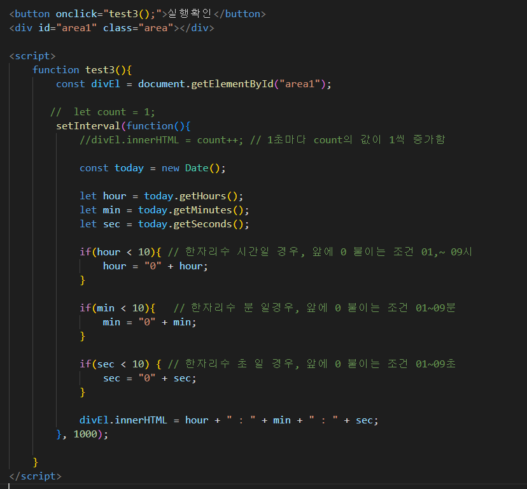This screenshot has width=527, height=489.
Task: Click the opening <script> tag
Action: 32,56
